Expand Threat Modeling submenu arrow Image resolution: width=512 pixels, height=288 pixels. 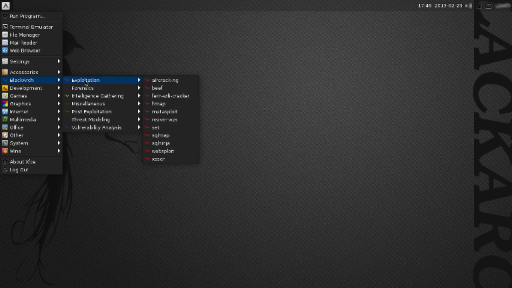[139, 119]
